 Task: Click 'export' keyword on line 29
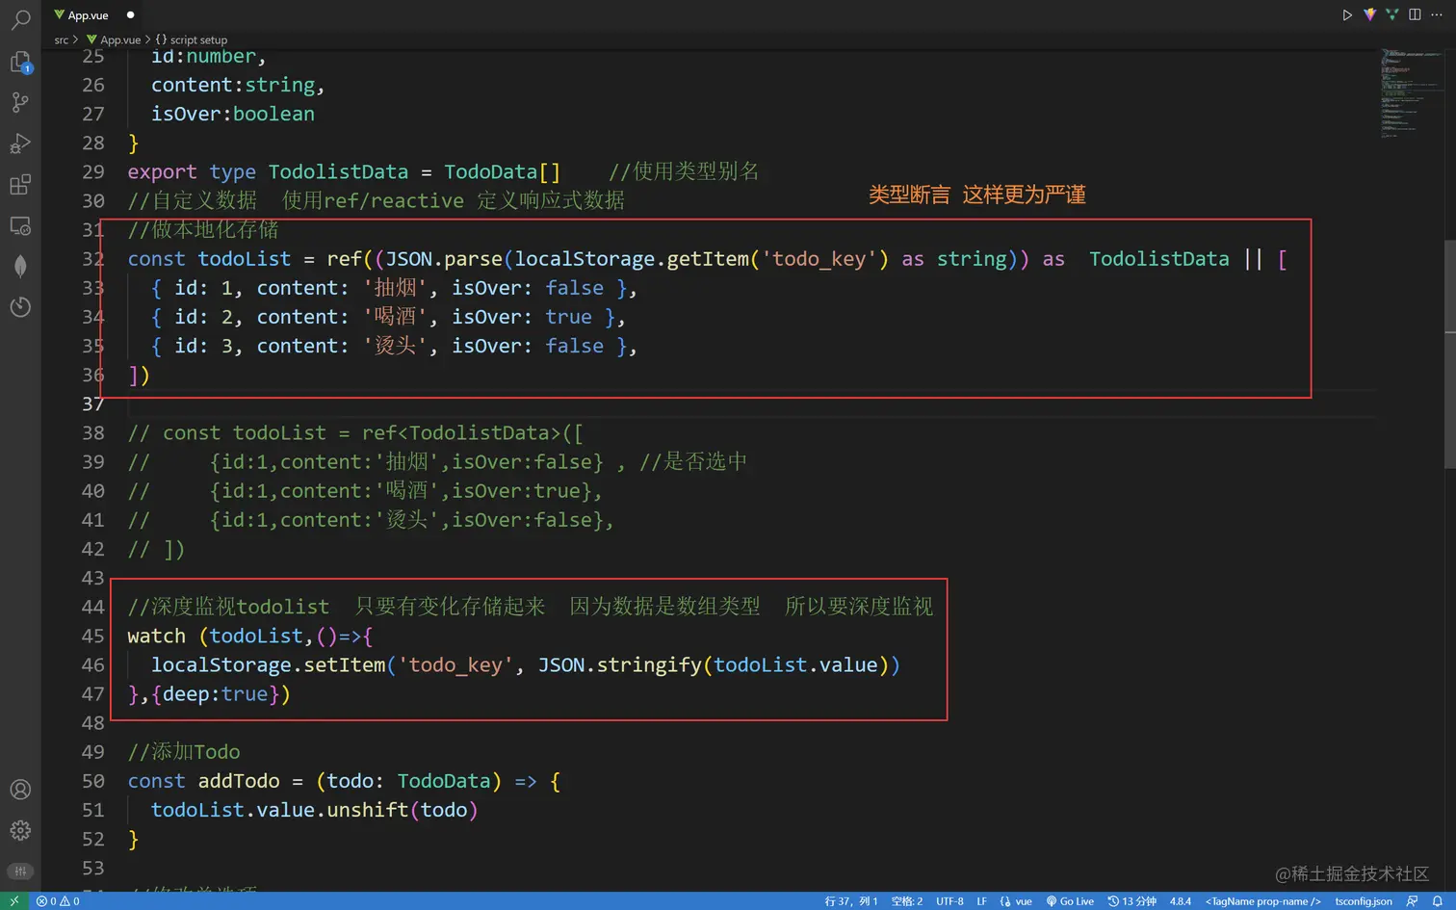(162, 172)
